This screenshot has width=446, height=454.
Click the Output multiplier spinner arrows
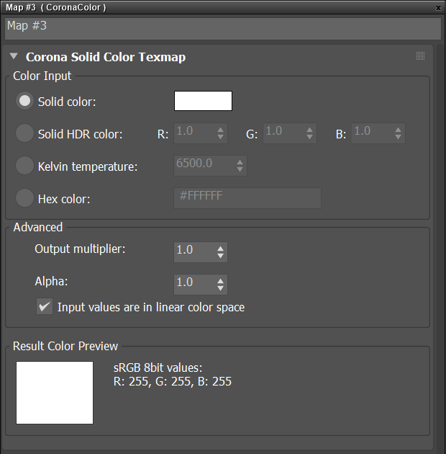[x=221, y=252]
